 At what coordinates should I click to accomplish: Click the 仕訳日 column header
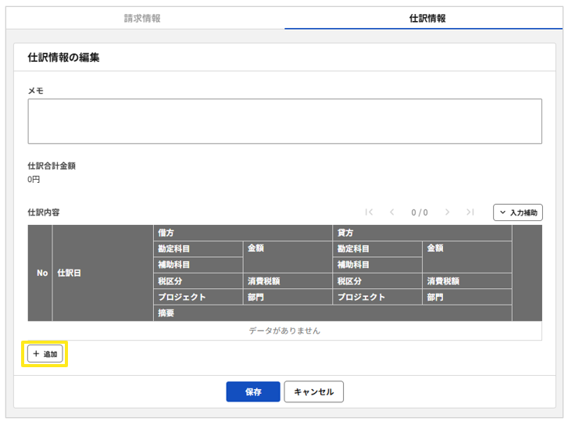point(103,273)
